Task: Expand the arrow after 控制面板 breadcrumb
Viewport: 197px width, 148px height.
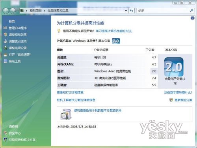Action: coord(45,11)
